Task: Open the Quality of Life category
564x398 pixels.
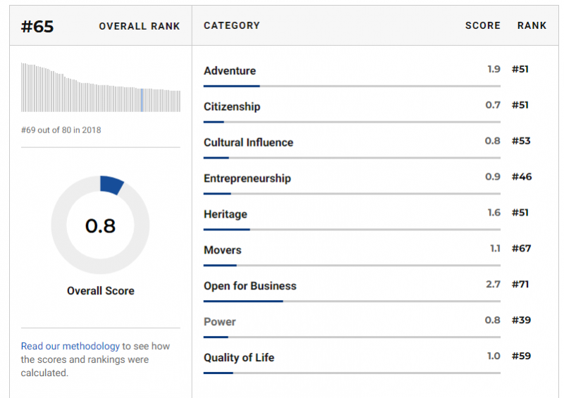Action: [x=239, y=358]
